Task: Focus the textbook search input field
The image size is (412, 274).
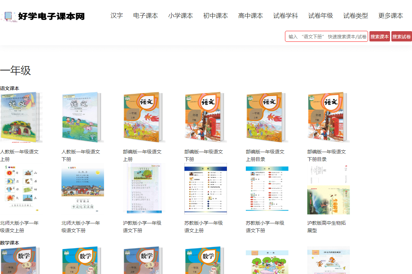Action: pos(327,36)
